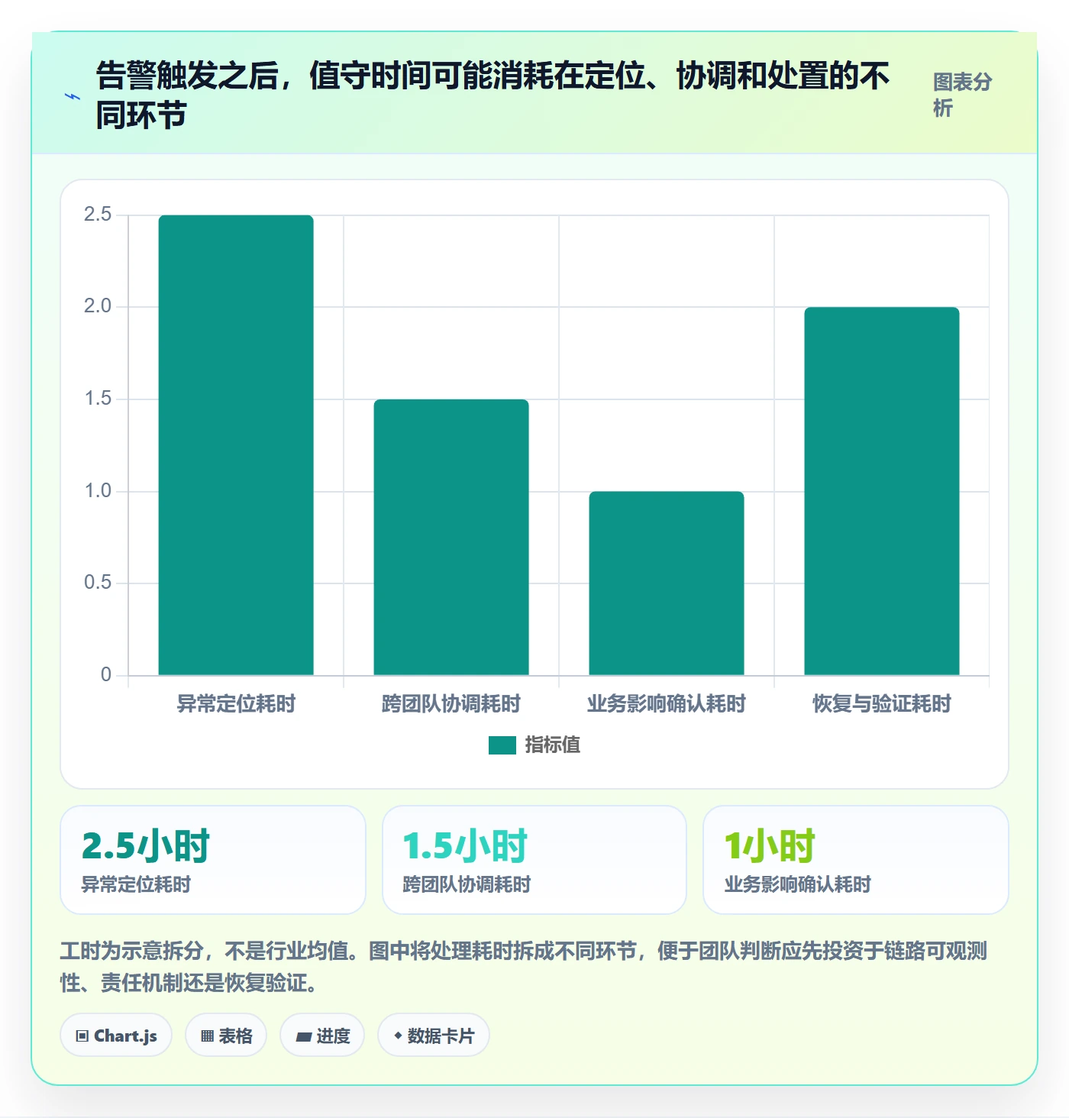
Task: Click the 图表分析 label in the header
Action: (x=962, y=95)
